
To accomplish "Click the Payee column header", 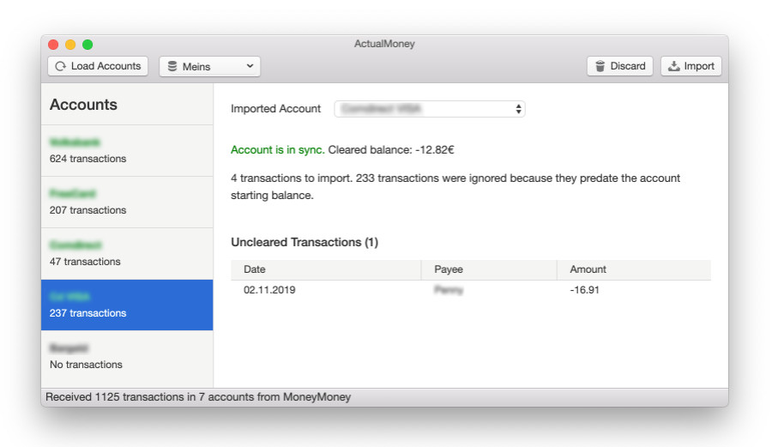I will [x=489, y=269].
